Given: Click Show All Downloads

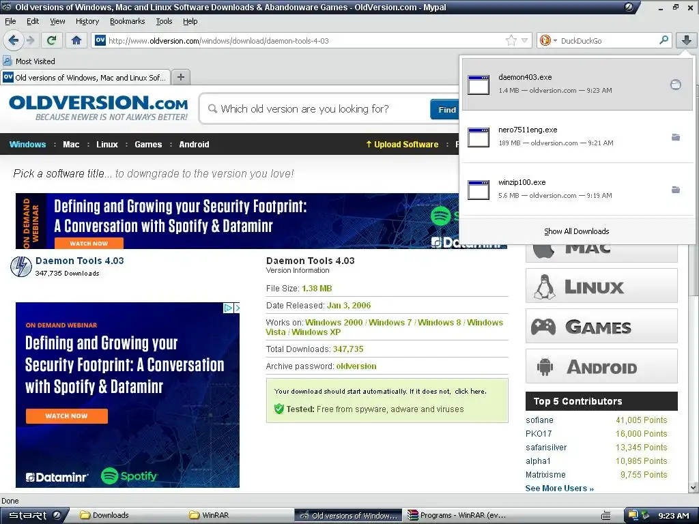Looking at the screenshot, I should tap(576, 231).
